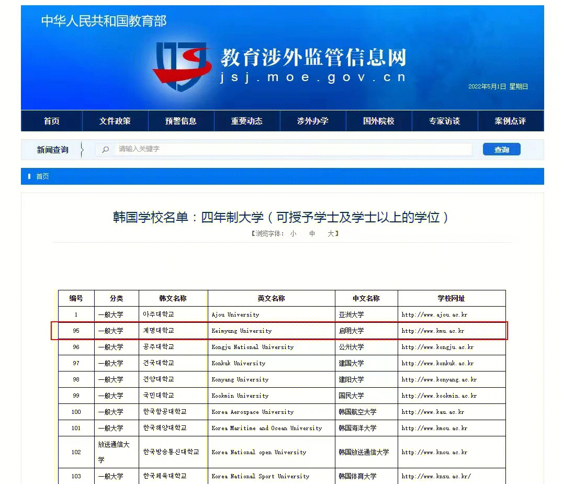This screenshot has height=484, width=563.
Task: Open the 专家访谈 menu item
Action: [x=444, y=121]
